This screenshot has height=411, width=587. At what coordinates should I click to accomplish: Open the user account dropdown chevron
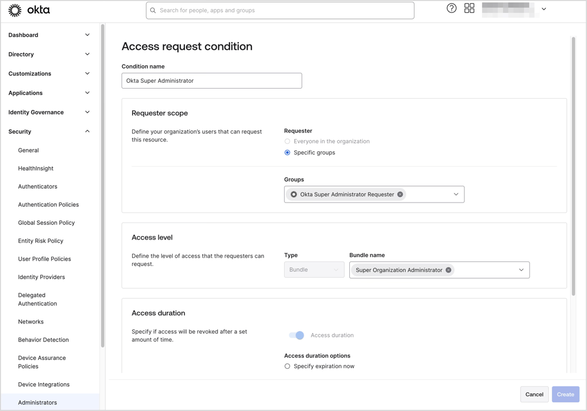[544, 9]
